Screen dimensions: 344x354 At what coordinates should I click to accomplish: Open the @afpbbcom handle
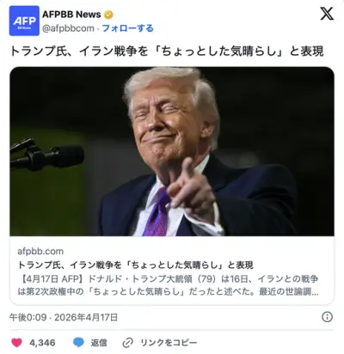coord(68,28)
